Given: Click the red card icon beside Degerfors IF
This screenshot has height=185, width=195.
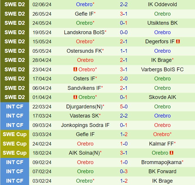Looking at the screenshot, I should (x=178, y=42).
